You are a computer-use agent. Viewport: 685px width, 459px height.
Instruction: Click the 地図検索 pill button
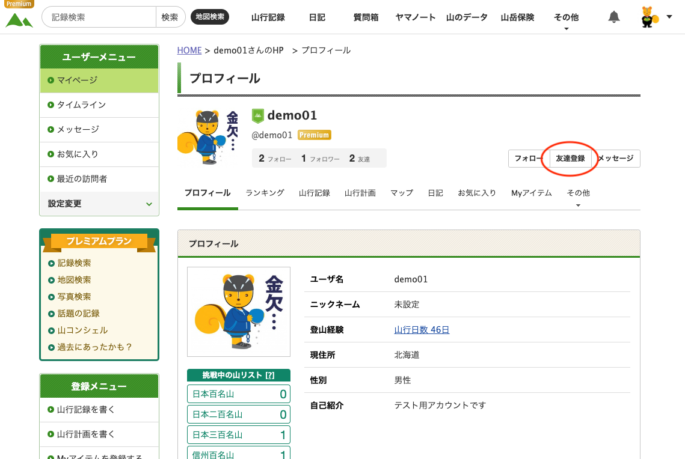click(x=210, y=17)
